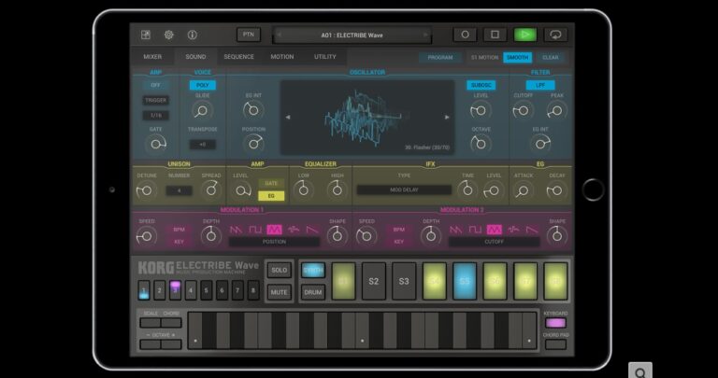
Task: Toggle the POLY voice button
Action: [x=202, y=85]
